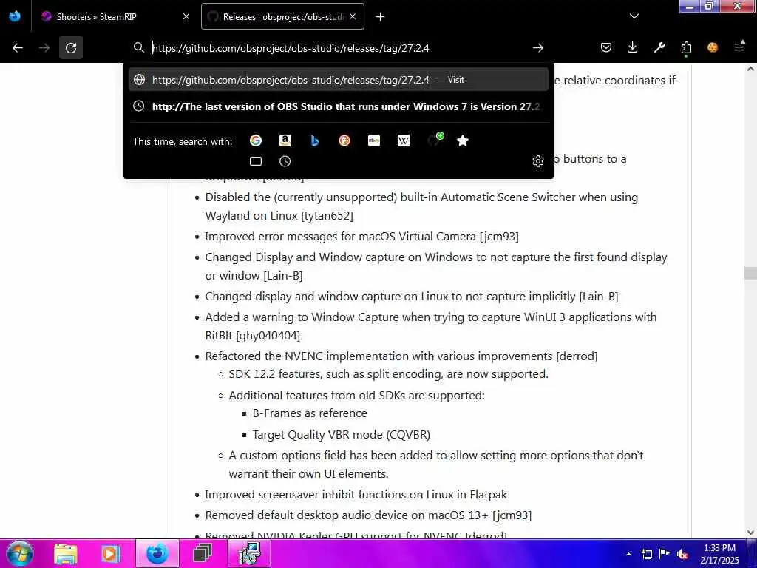Reload the current GitHub page
Viewport: 757px width, 568px height.
[71, 48]
